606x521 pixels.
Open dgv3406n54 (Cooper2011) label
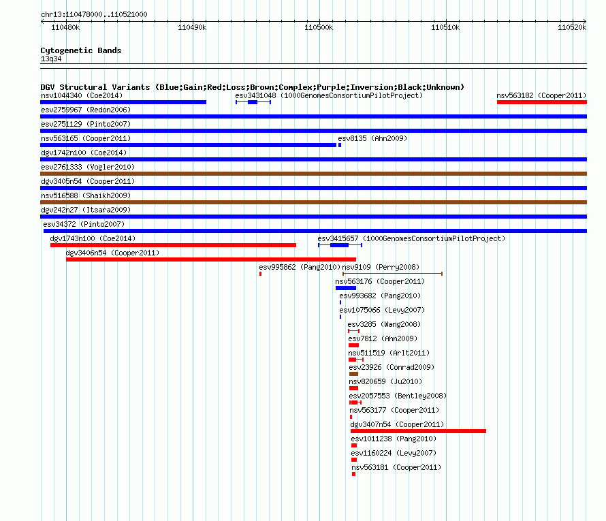[x=112, y=253]
